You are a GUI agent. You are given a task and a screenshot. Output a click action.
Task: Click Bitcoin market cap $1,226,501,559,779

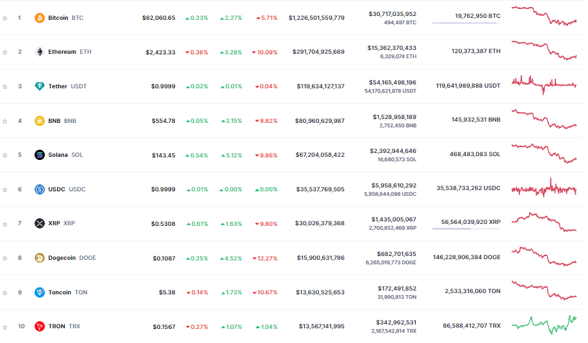click(316, 18)
